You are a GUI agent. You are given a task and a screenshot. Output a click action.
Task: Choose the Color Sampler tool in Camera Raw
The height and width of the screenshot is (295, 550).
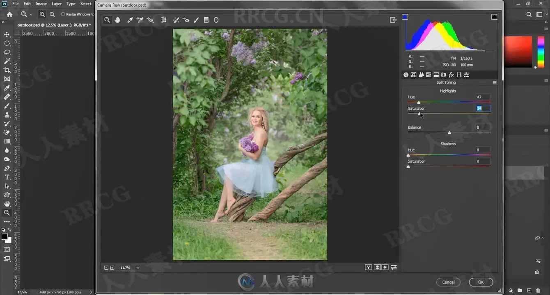(140, 20)
